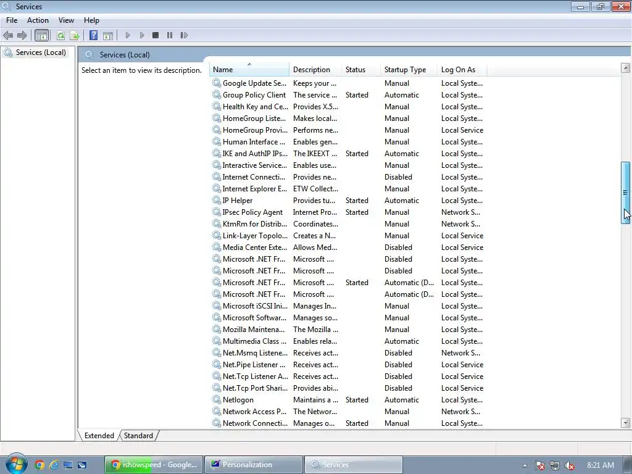Image resolution: width=632 pixels, height=474 pixels.
Task: Sort by the Startup Type column header
Action: tap(409, 69)
